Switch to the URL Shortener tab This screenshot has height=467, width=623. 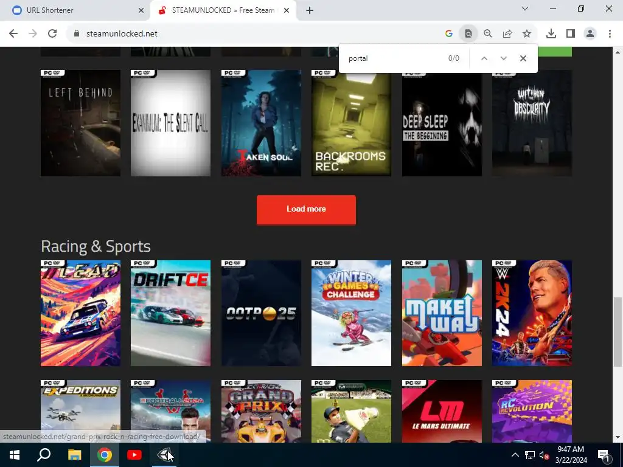tap(75, 10)
